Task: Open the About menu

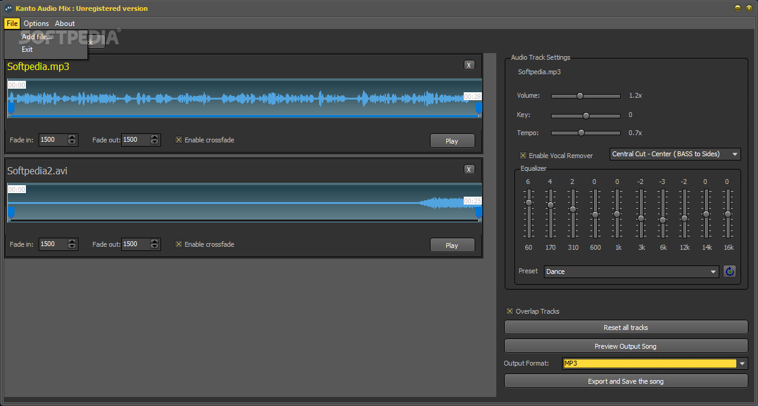Action: coord(65,24)
